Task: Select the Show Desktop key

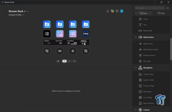Action: click(73, 34)
